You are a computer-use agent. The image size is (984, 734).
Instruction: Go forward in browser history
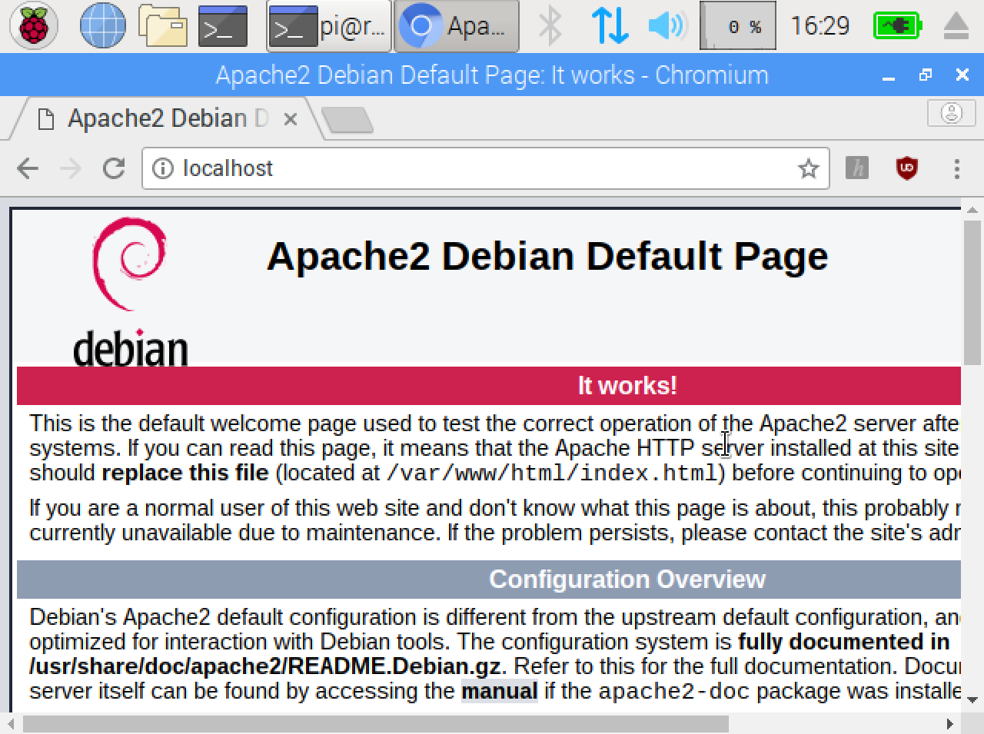(71, 168)
